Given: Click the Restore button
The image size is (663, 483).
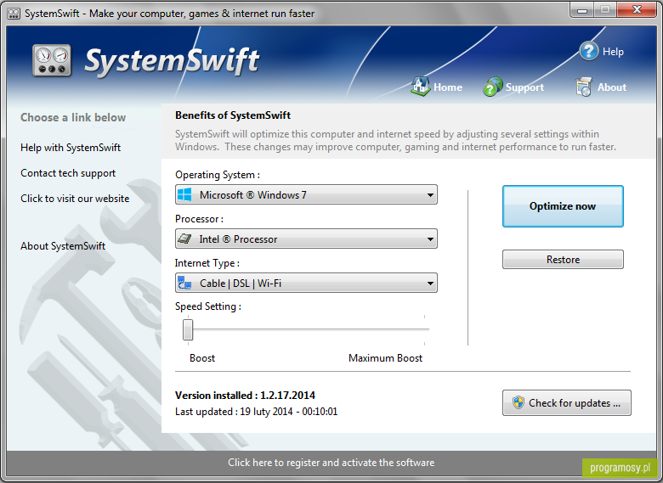Looking at the screenshot, I should pos(563,259).
